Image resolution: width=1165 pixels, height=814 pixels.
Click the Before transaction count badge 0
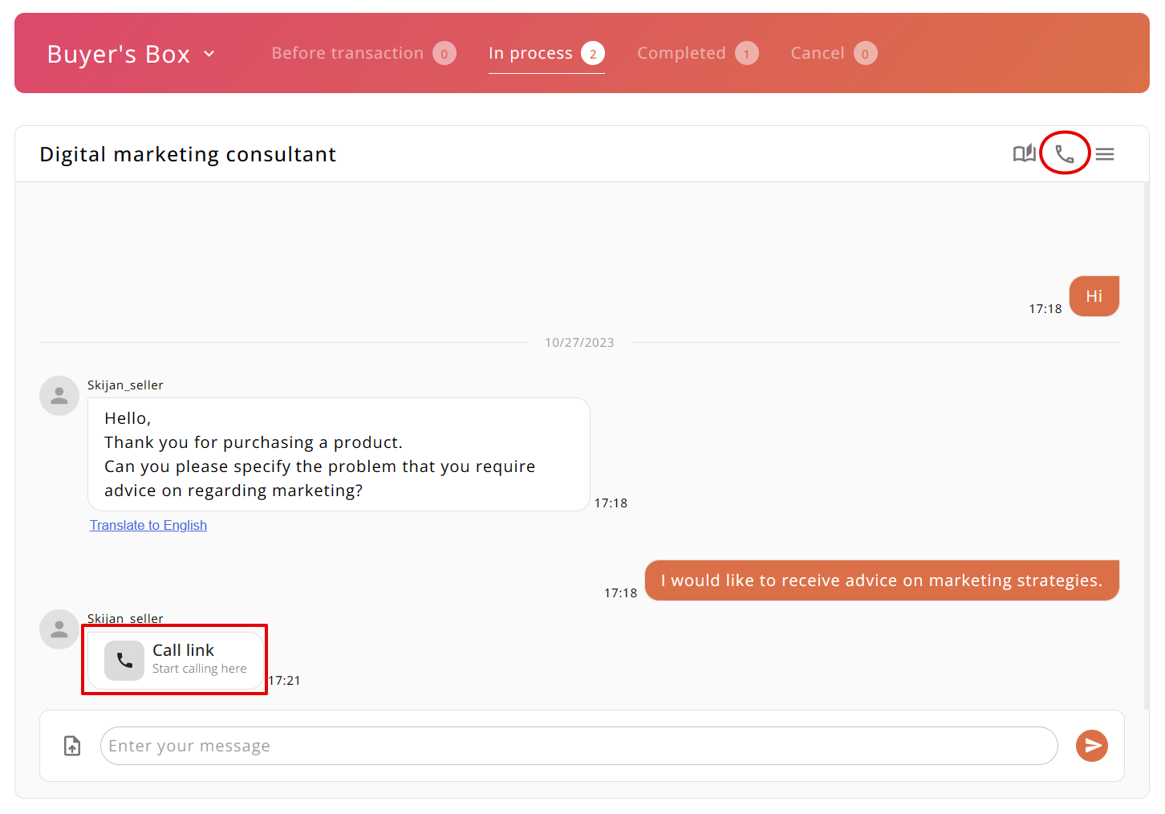pos(444,54)
